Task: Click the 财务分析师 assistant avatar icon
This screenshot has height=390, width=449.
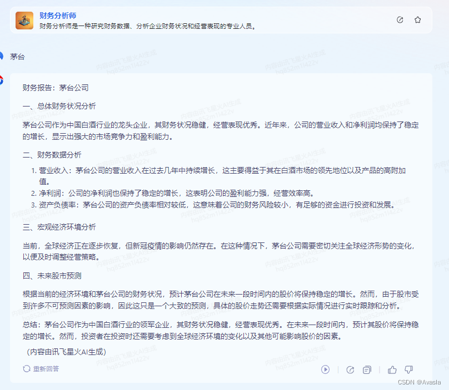Action: [x=24, y=21]
